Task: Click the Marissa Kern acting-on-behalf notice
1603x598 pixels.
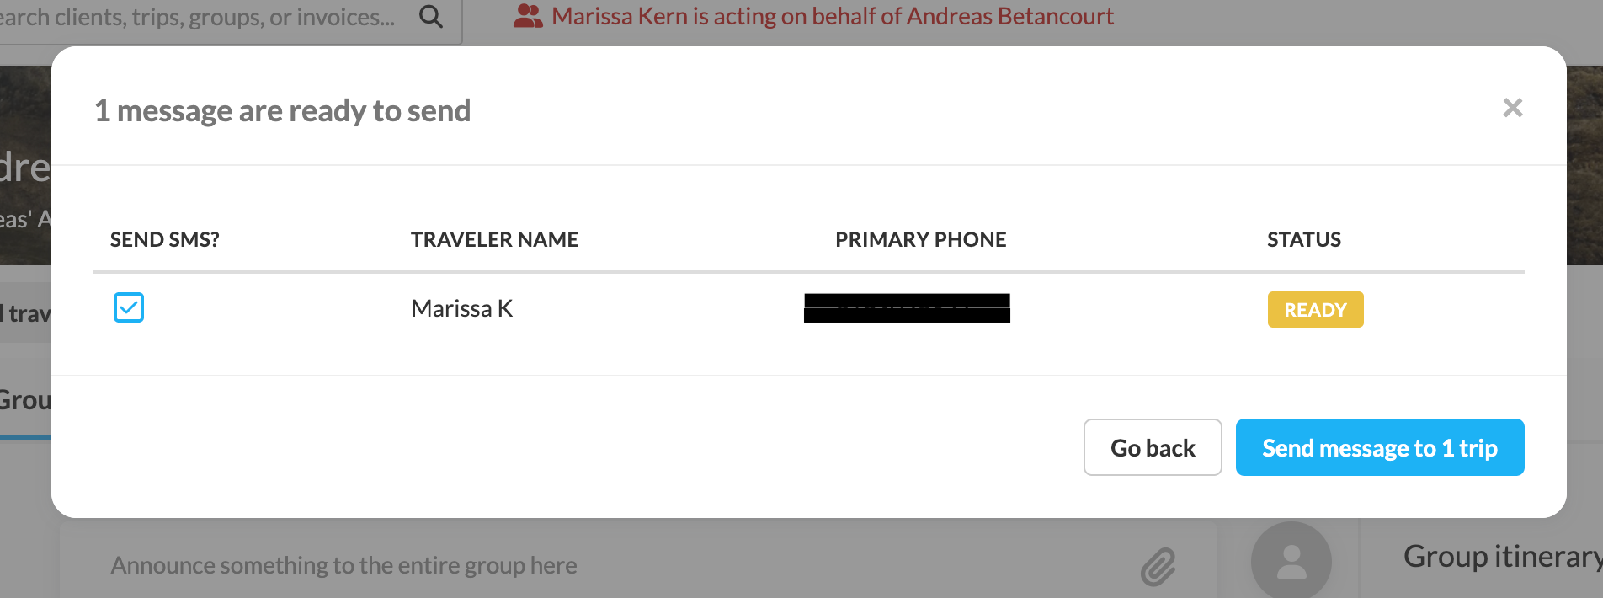Action: (832, 16)
